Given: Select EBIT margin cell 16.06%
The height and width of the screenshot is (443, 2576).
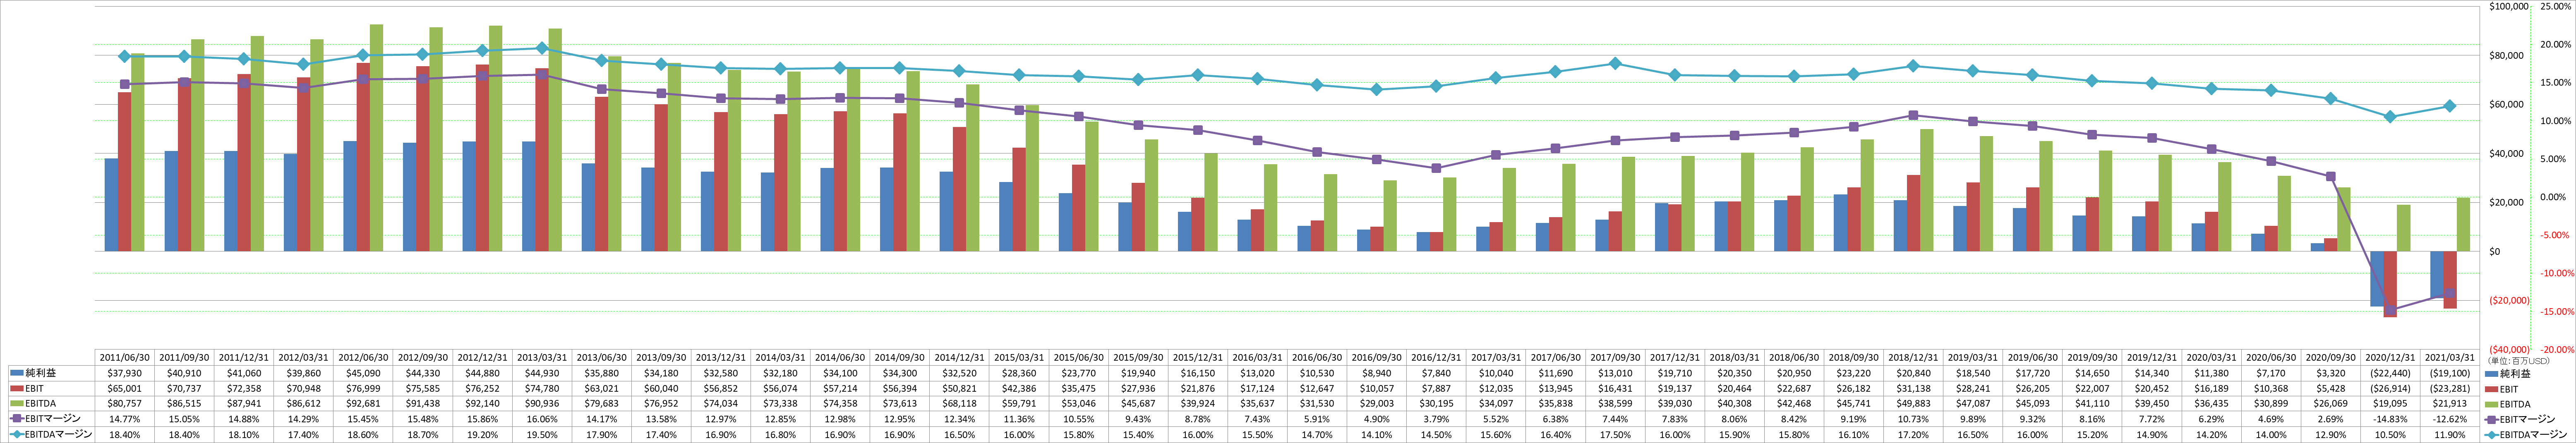Looking at the screenshot, I should (542, 418).
